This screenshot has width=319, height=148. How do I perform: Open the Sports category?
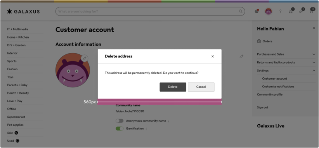(12, 61)
